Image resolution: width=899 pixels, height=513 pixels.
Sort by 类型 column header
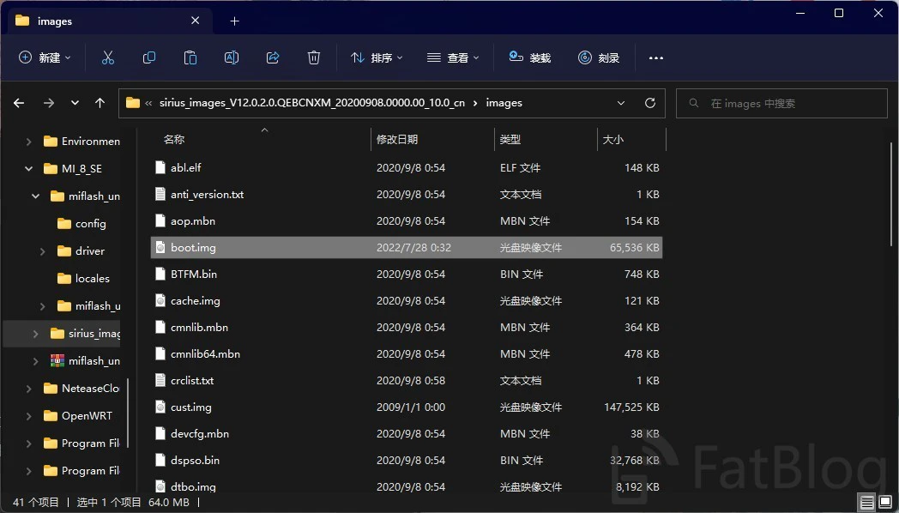(510, 139)
